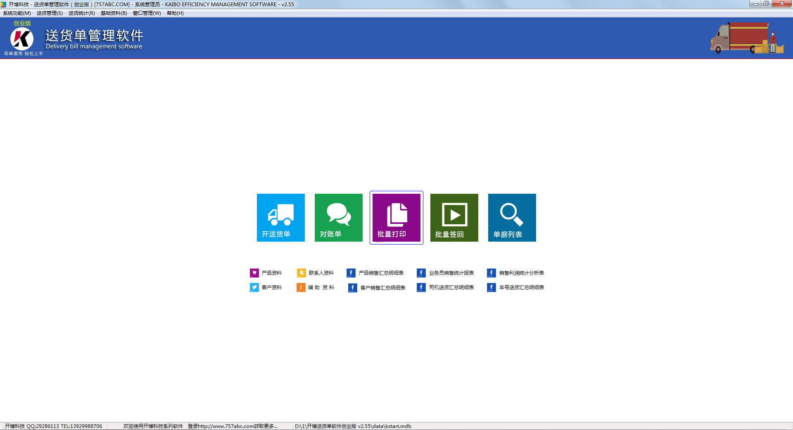
Task: Open the 对账单 chat-bubble tile
Action: click(339, 218)
